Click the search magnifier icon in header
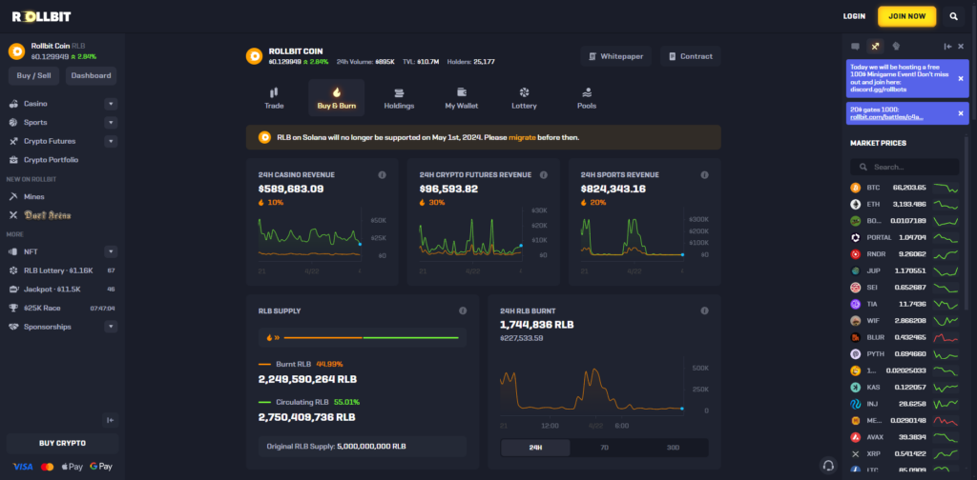Viewport: 977px width, 480px height. [x=953, y=17]
